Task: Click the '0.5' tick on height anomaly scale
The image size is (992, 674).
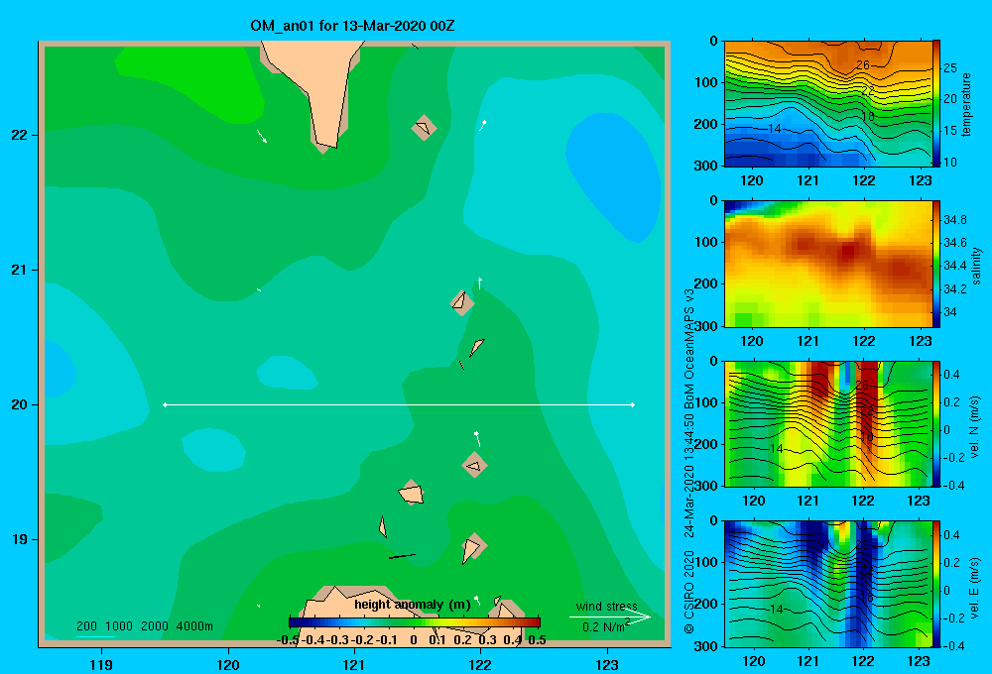Action: pyautogui.click(x=537, y=640)
